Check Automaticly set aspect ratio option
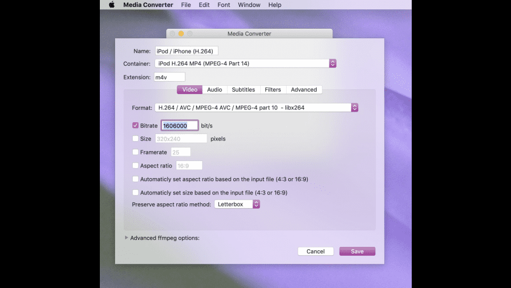Screen dimensions: 511x288 click(x=135, y=179)
